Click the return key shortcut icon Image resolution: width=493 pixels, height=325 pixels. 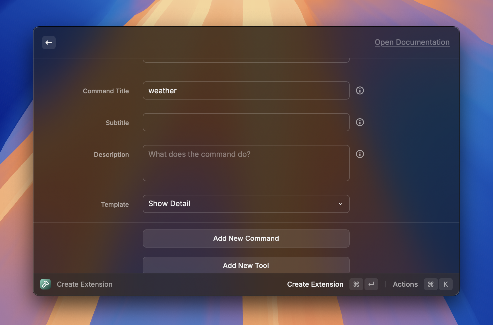(371, 284)
